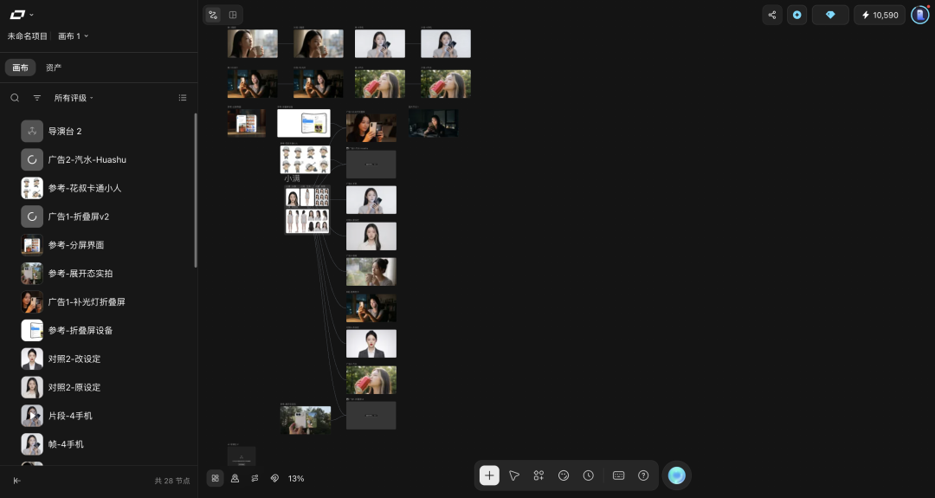Open the user avatar profile
The height and width of the screenshot is (498, 935).
pos(920,15)
